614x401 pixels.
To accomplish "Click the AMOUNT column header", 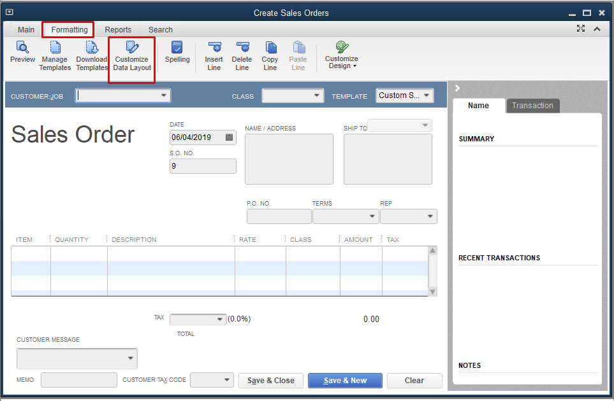I will (358, 239).
